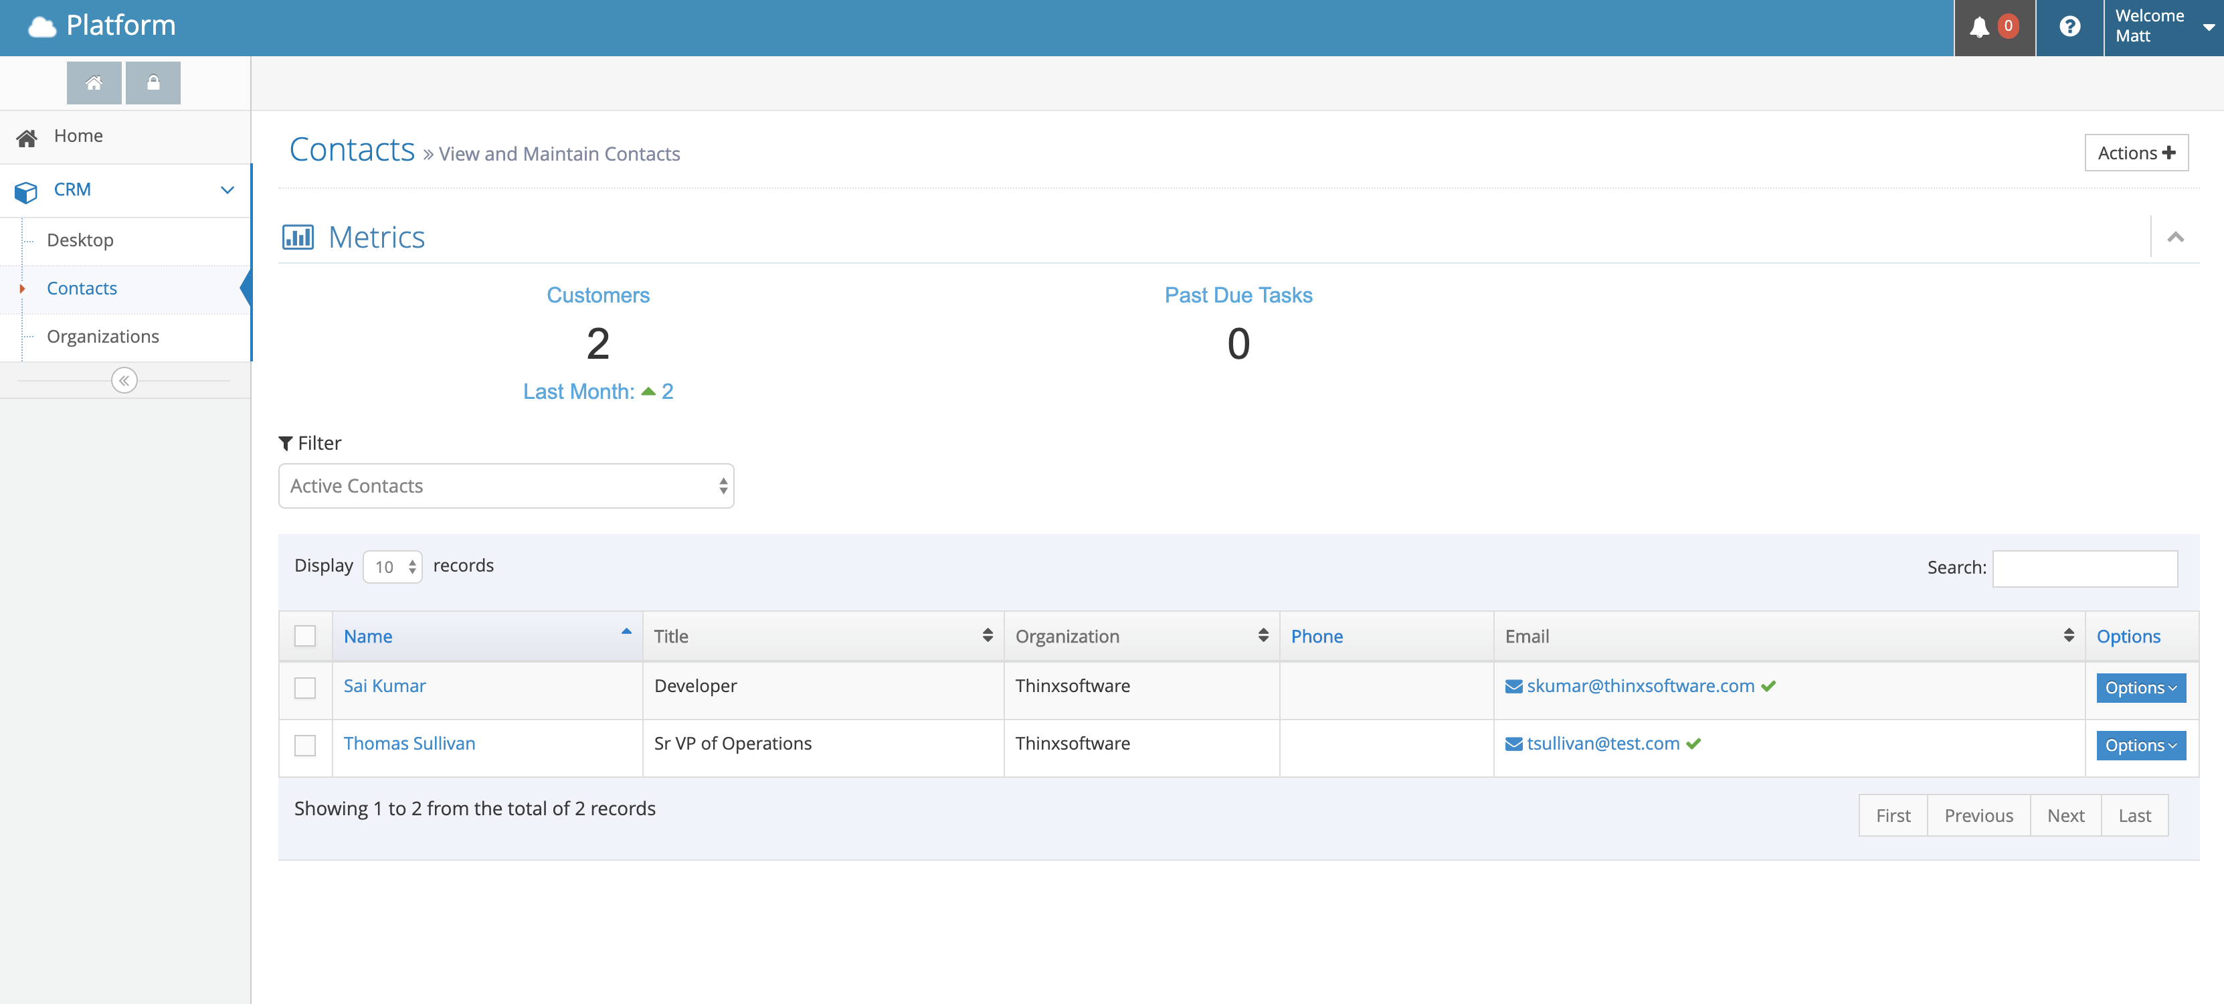Image resolution: width=2224 pixels, height=1004 pixels.
Task: Open the Display records count dropdown
Action: [x=393, y=567]
